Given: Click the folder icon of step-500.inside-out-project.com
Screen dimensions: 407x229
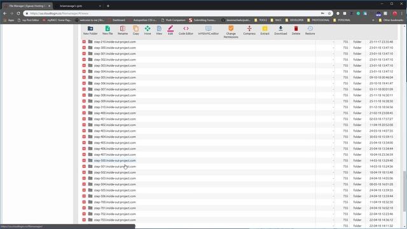Looking at the screenshot, I should pyautogui.click(x=90, y=160).
